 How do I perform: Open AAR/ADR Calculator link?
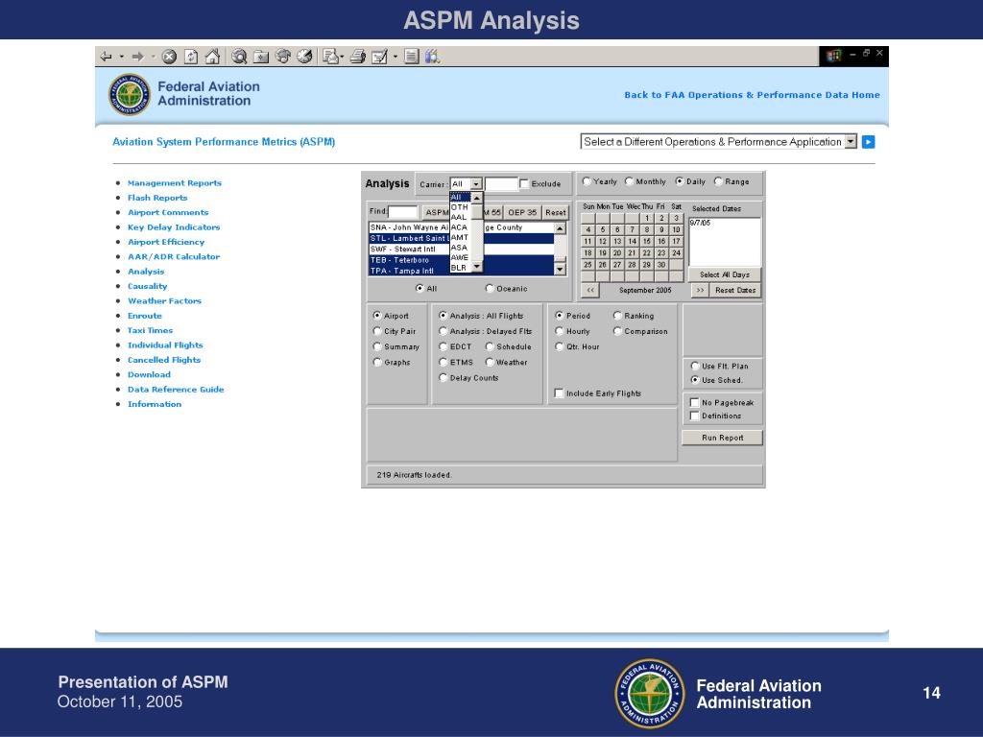click(174, 256)
